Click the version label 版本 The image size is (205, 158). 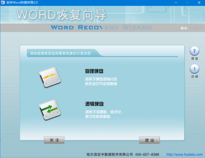184,28
